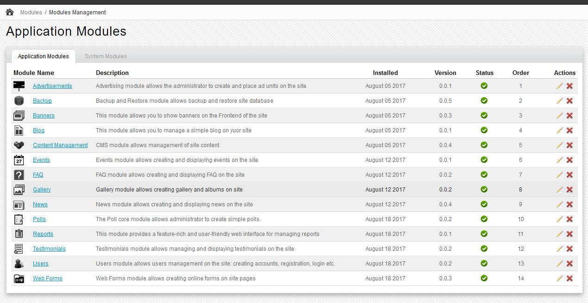Switch to the System Modules tab

pos(105,56)
